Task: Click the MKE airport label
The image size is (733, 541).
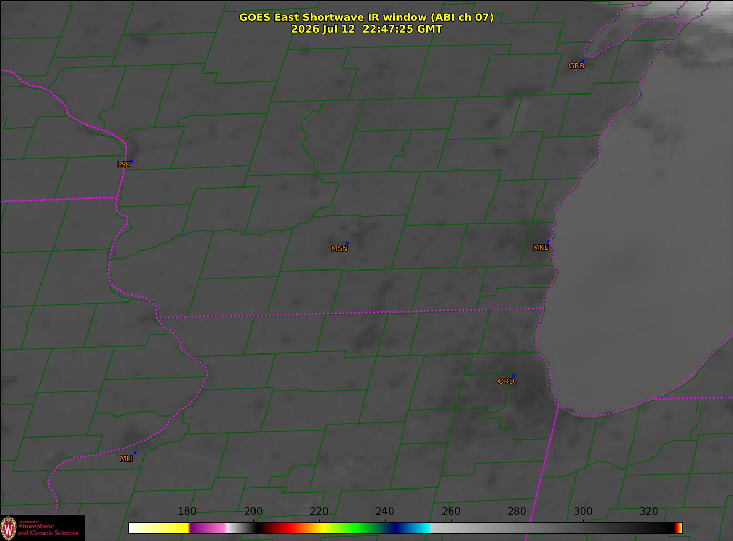Action: (541, 248)
